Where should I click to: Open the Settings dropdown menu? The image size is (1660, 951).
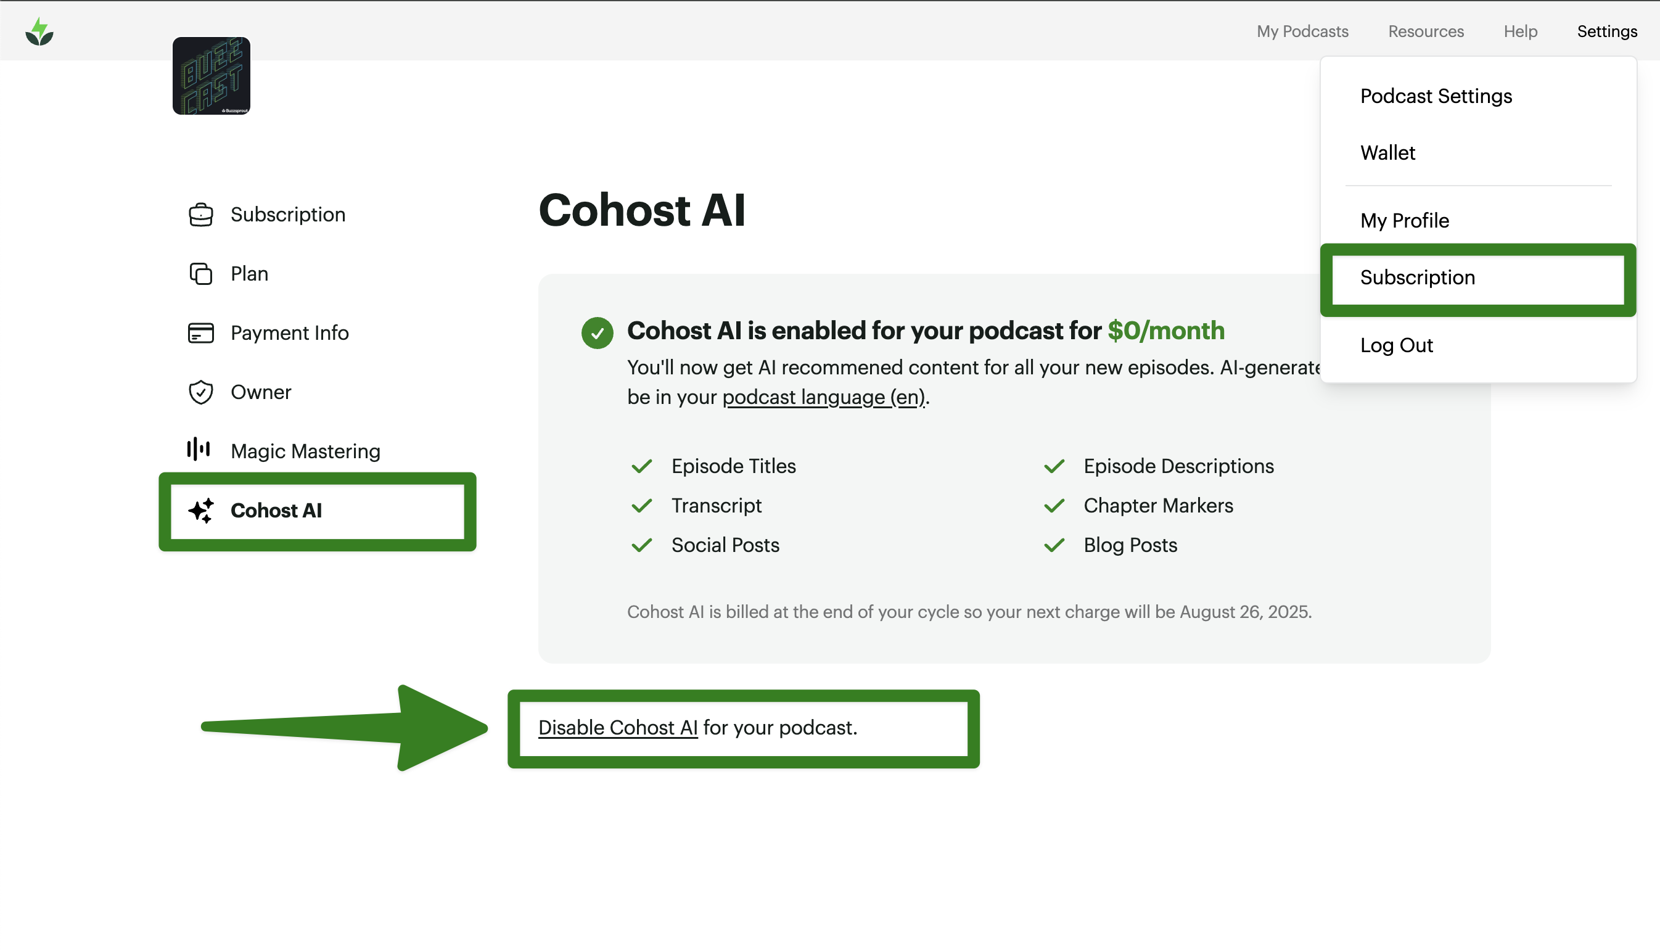pyautogui.click(x=1607, y=31)
